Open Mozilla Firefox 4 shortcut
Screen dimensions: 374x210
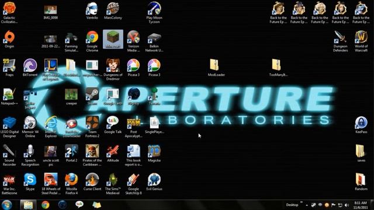pyautogui.click(x=71, y=184)
